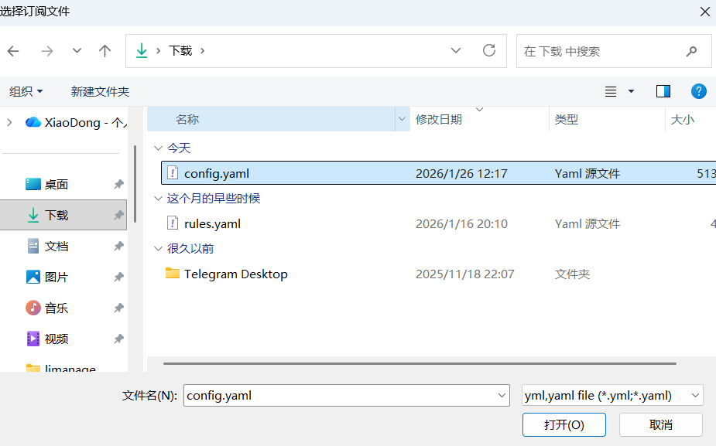Click the horizontal scrollbar in file list

click(x=420, y=363)
